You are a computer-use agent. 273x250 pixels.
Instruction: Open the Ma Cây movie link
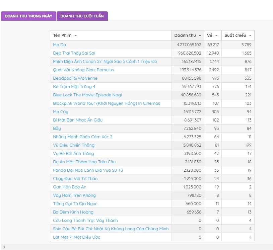click(60, 112)
